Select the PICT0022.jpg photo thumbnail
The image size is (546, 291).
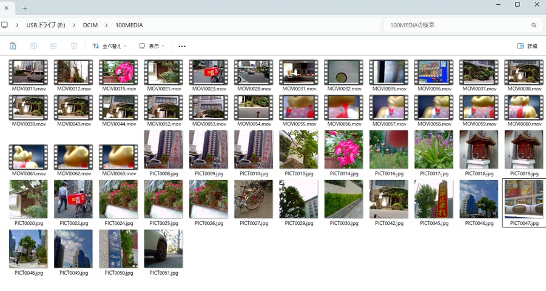[x=73, y=198]
